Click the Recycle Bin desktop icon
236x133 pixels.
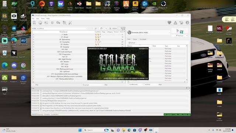pos(4,54)
